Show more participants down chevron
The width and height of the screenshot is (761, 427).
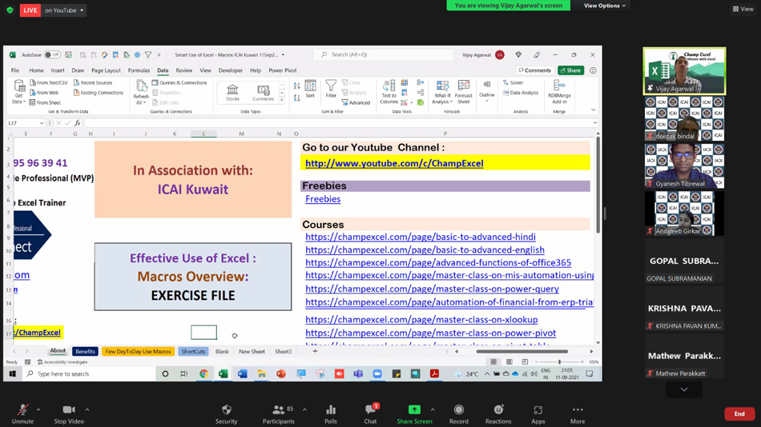tap(684, 389)
